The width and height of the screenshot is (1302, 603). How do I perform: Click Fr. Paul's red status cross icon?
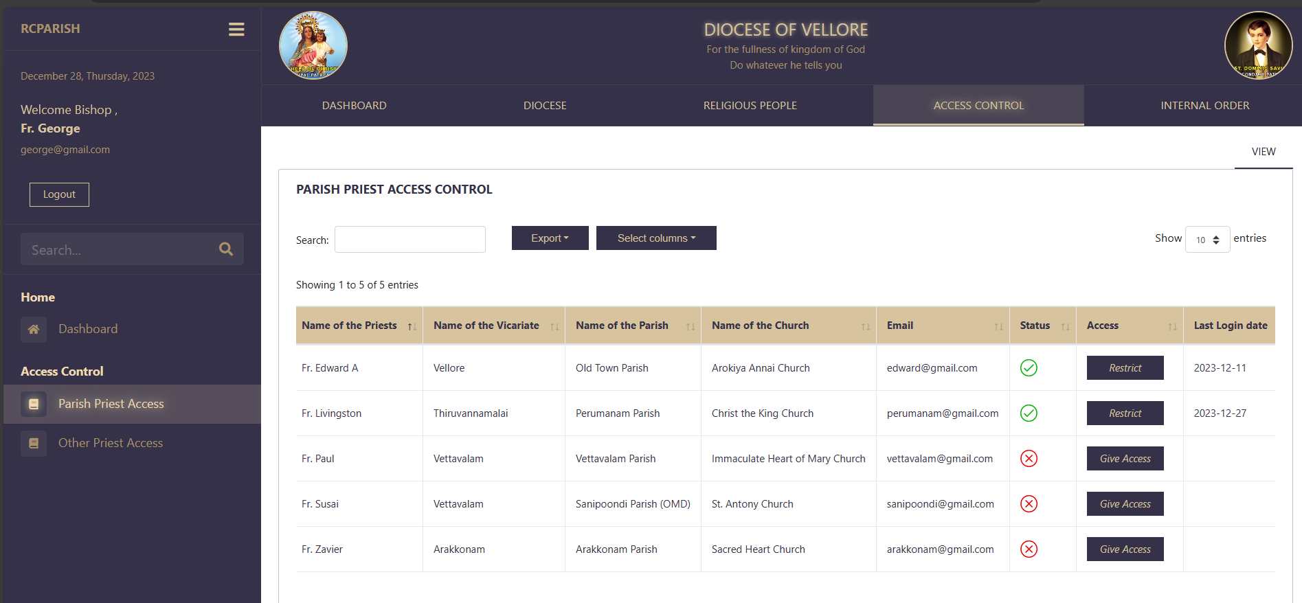point(1029,459)
